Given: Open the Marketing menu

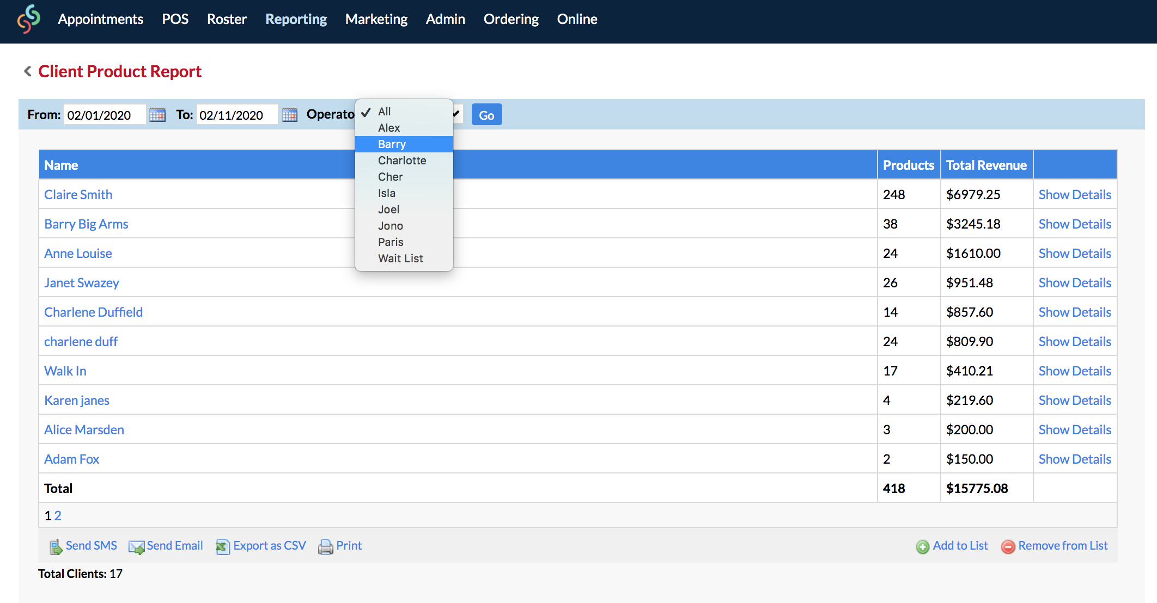Looking at the screenshot, I should (376, 19).
